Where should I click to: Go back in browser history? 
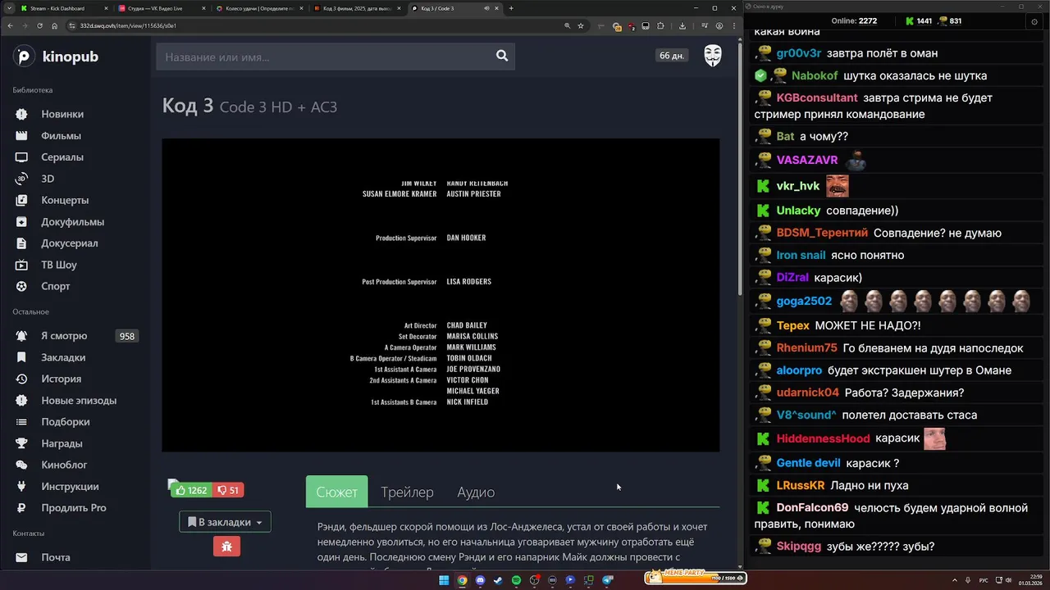(10, 25)
